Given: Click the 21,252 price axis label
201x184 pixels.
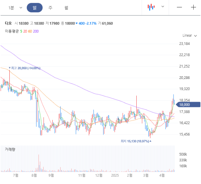Looking at the screenshot, I should pyautogui.click(x=184, y=66).
